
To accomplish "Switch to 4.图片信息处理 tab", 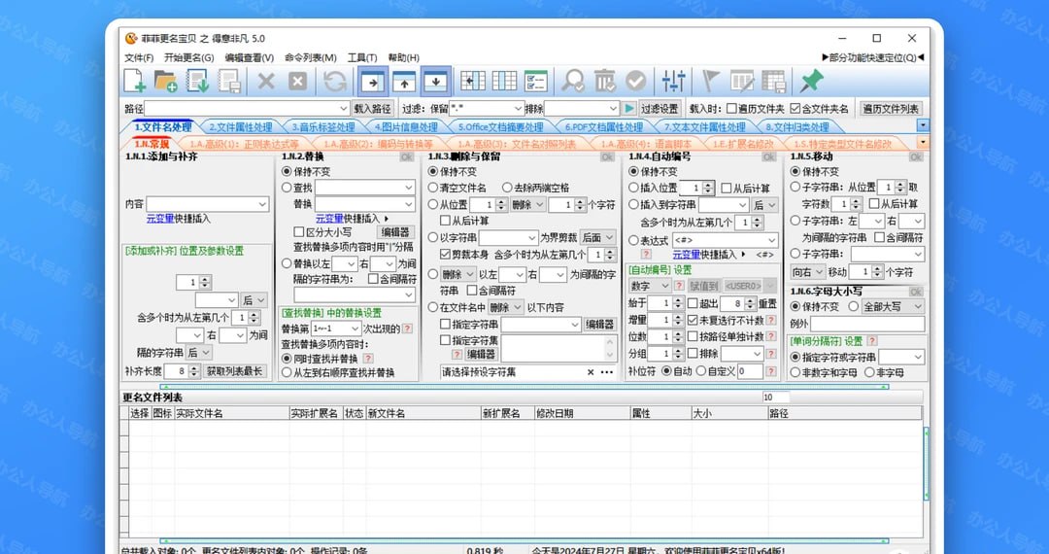I will coord(406,126).
